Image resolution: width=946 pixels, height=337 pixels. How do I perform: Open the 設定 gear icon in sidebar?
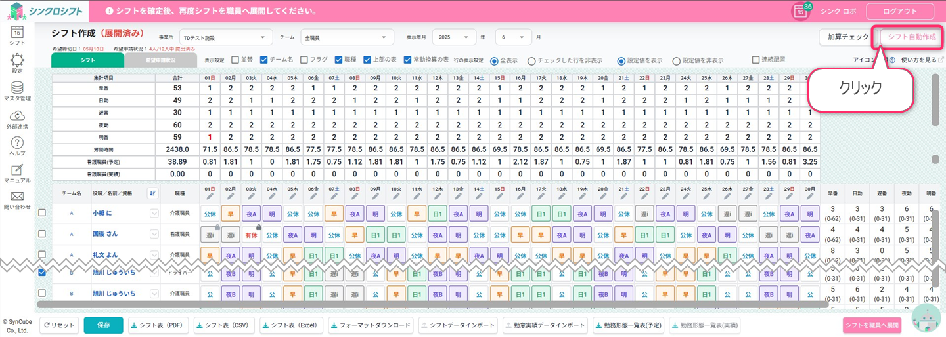click(x=17, y=60)
